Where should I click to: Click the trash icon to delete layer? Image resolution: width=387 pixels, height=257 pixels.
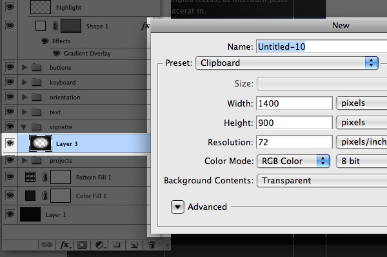point(152,245)
